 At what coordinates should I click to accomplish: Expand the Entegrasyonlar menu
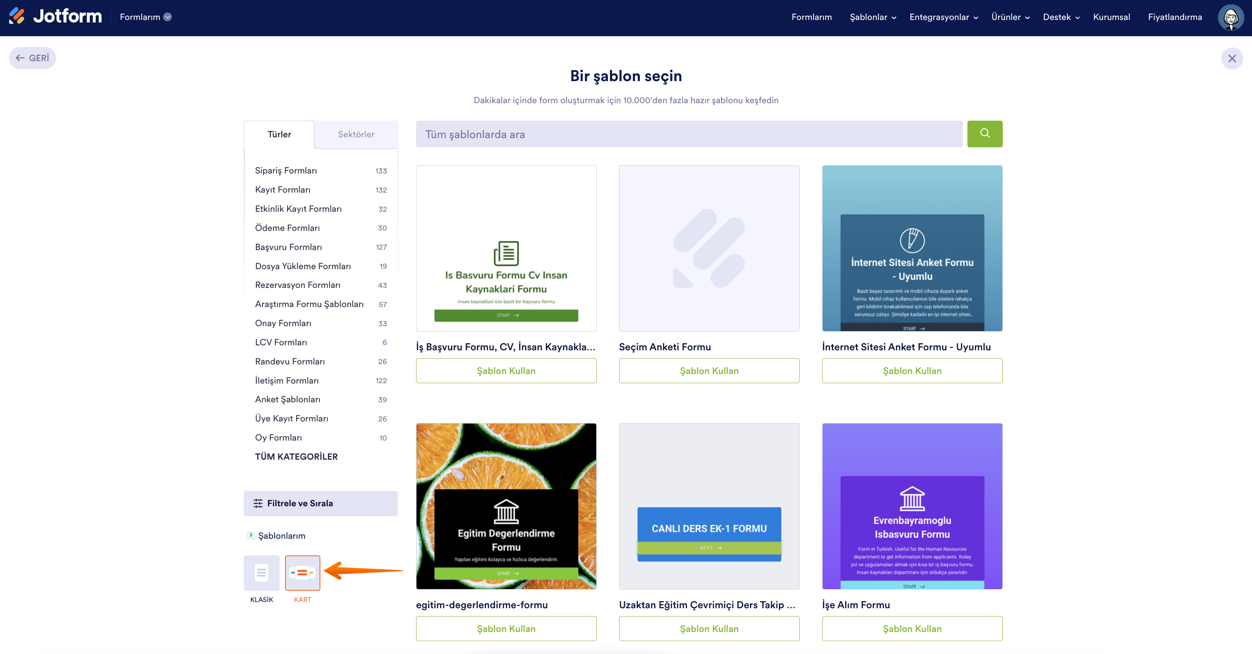(x=943, y=17)
